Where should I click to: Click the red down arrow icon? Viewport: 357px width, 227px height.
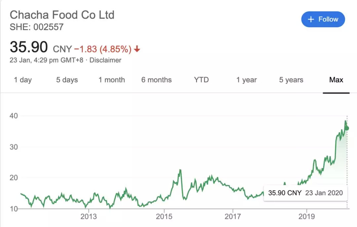coord(137,49)
